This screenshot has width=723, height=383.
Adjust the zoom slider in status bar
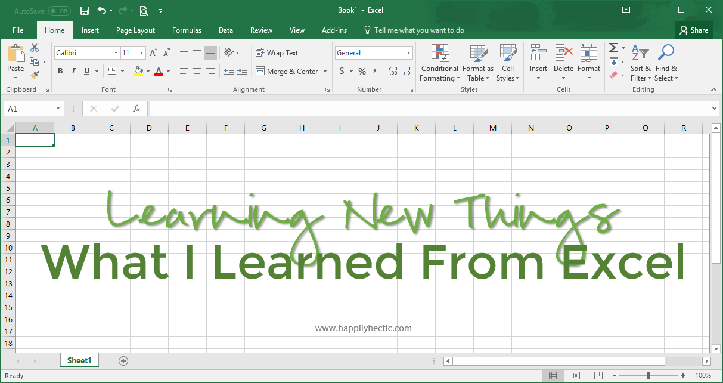point(648,375)
